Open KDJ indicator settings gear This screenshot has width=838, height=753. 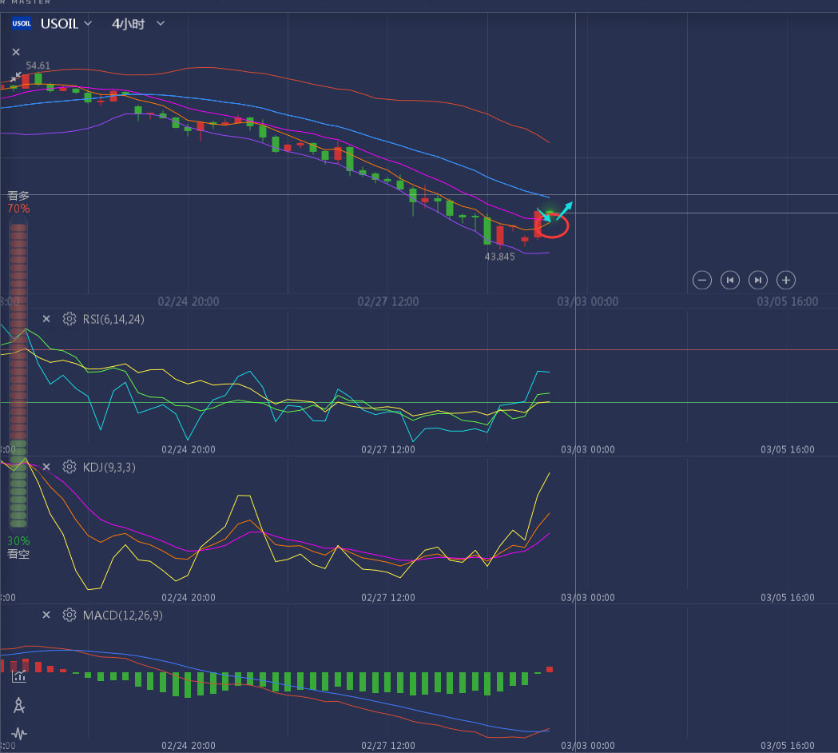(x=69, y=467)
